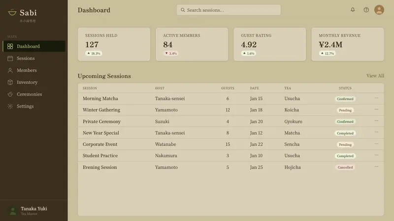Viewport: 394px width, 221px height.
Task: Open more options for Morning Matcha
Action: (376, 98)
